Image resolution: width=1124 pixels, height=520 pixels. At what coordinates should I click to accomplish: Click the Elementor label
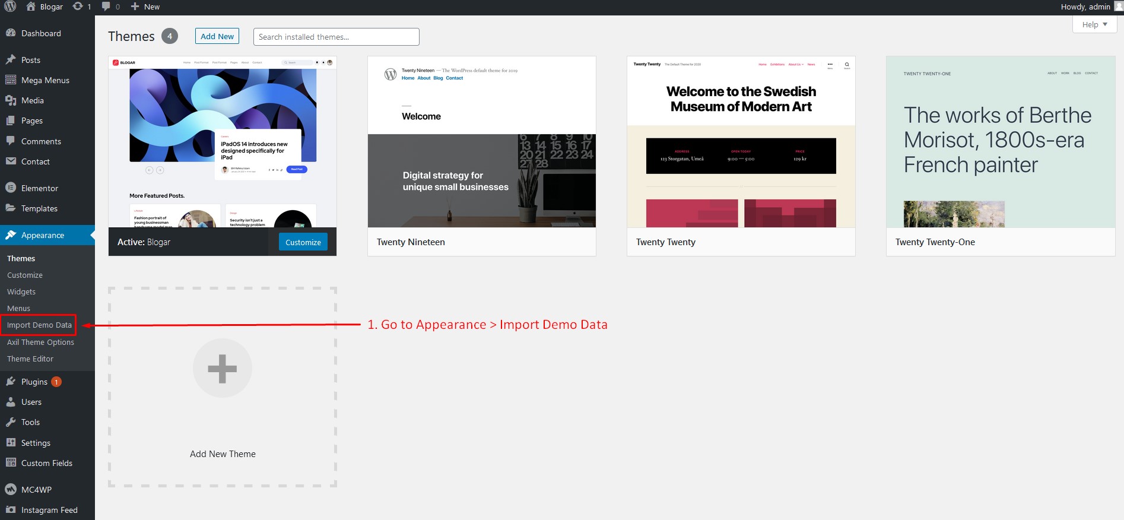pyautogui.click(x=40, y=188)
